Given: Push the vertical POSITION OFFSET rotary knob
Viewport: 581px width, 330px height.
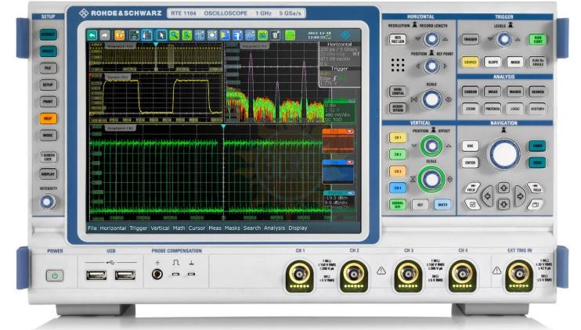Looking at the screenshot, I should [x=431, y=145].
